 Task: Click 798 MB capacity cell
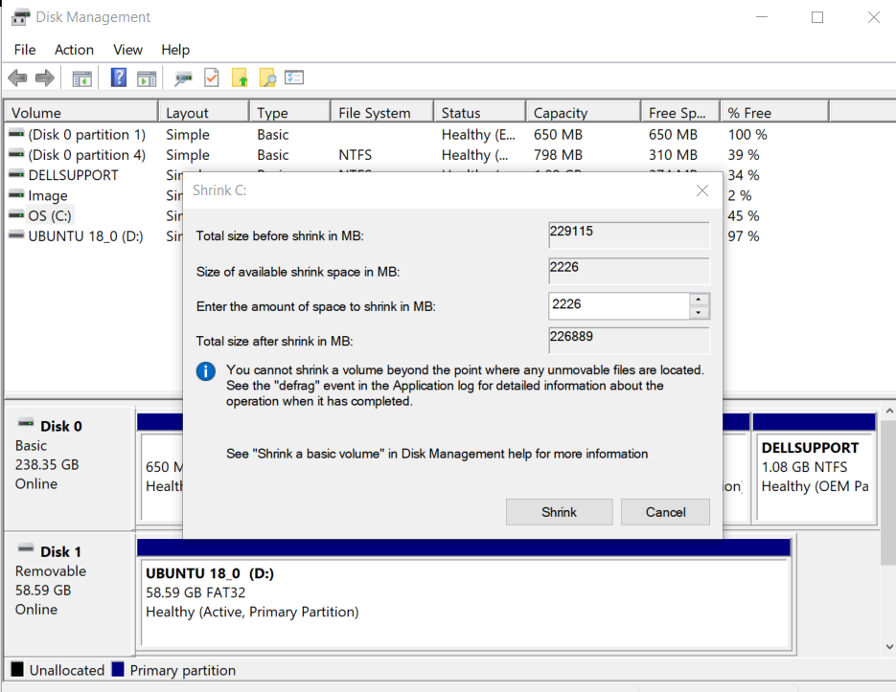[x=558, y=155]
